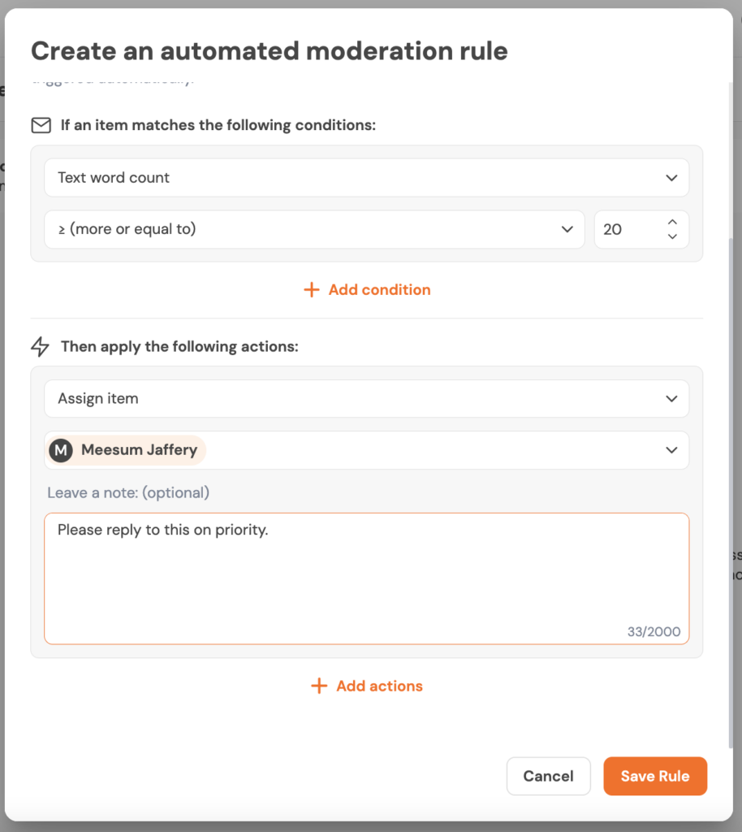Click the envelope icon beside the conditions heading

pos(41,125)
